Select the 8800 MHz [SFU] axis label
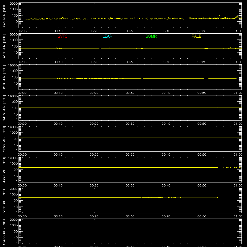 tap(4, 200)
